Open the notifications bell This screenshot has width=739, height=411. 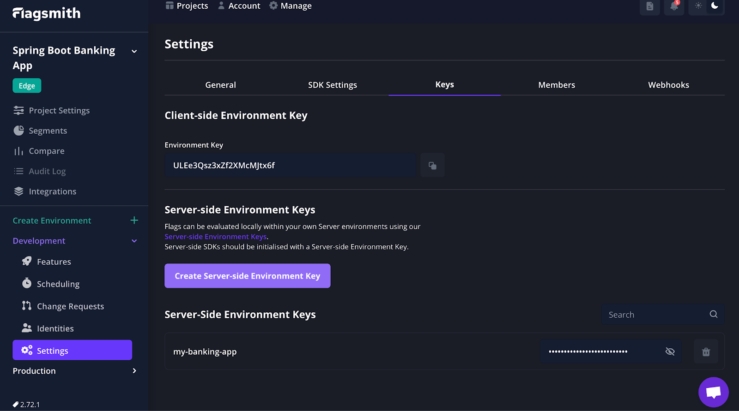(674, 6)
